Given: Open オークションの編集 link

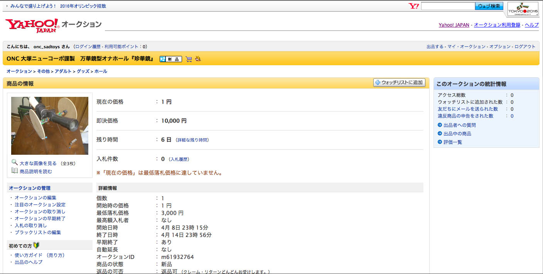Looking at the screenshot, I should 35,198.
